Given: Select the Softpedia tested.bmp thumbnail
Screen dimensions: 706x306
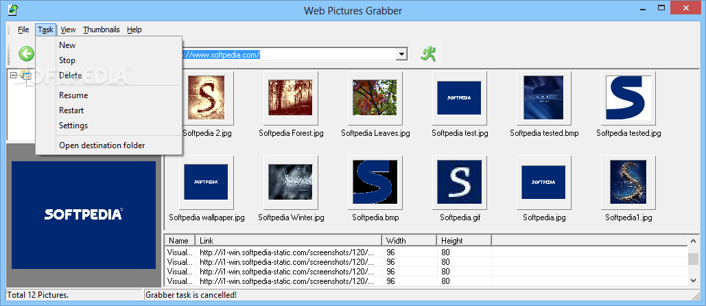Looking at the screenshot, I should click(x=544, y=97).
